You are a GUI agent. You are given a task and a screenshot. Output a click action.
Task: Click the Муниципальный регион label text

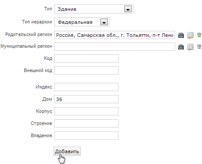click(26, 46)
